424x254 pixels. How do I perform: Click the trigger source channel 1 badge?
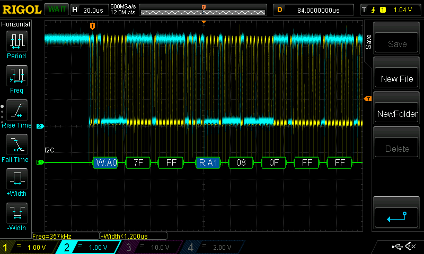pos(383,10)
